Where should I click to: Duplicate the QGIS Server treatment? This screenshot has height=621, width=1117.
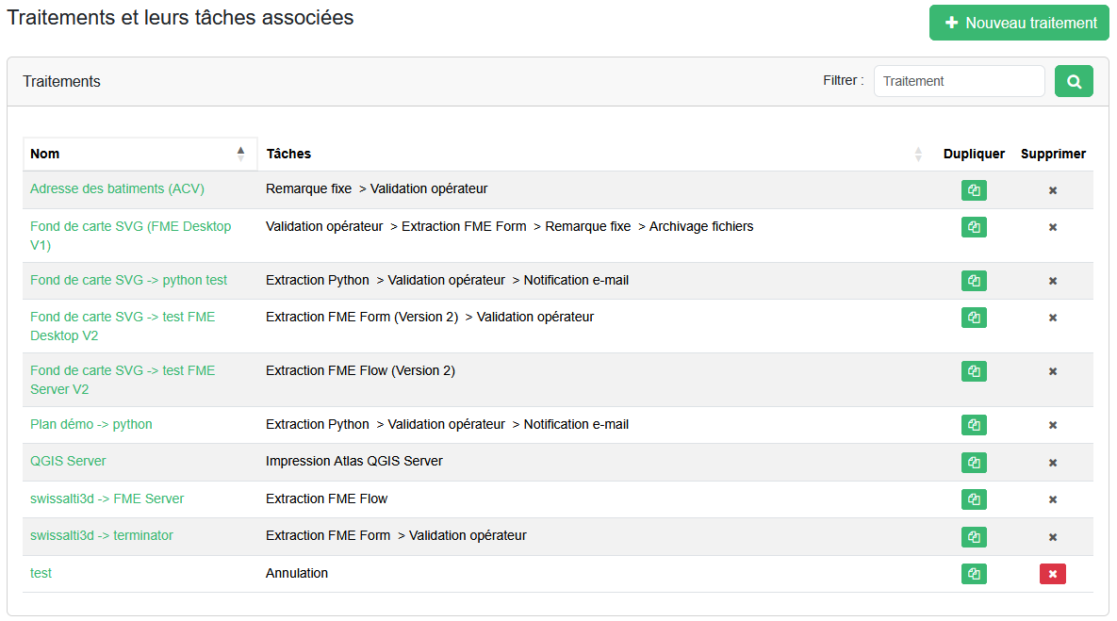(x=974, y=462)
